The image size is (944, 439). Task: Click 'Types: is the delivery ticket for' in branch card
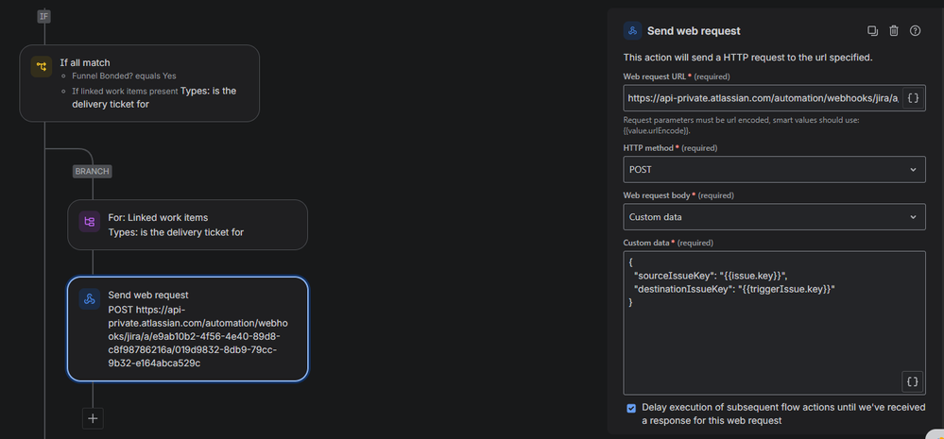[x=176, y=232]
